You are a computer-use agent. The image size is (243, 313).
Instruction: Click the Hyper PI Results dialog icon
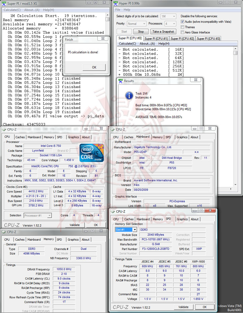click(120, 81)
